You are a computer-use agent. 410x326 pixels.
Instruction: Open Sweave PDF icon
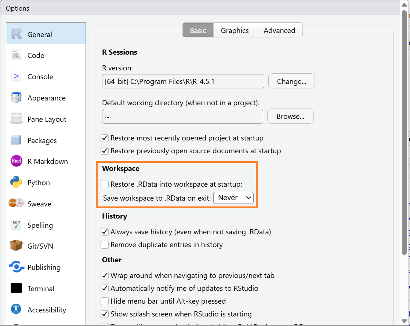pos(16,203)
